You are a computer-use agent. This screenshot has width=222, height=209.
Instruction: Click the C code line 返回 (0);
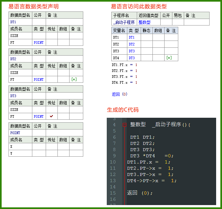click(x=140, y=193)
